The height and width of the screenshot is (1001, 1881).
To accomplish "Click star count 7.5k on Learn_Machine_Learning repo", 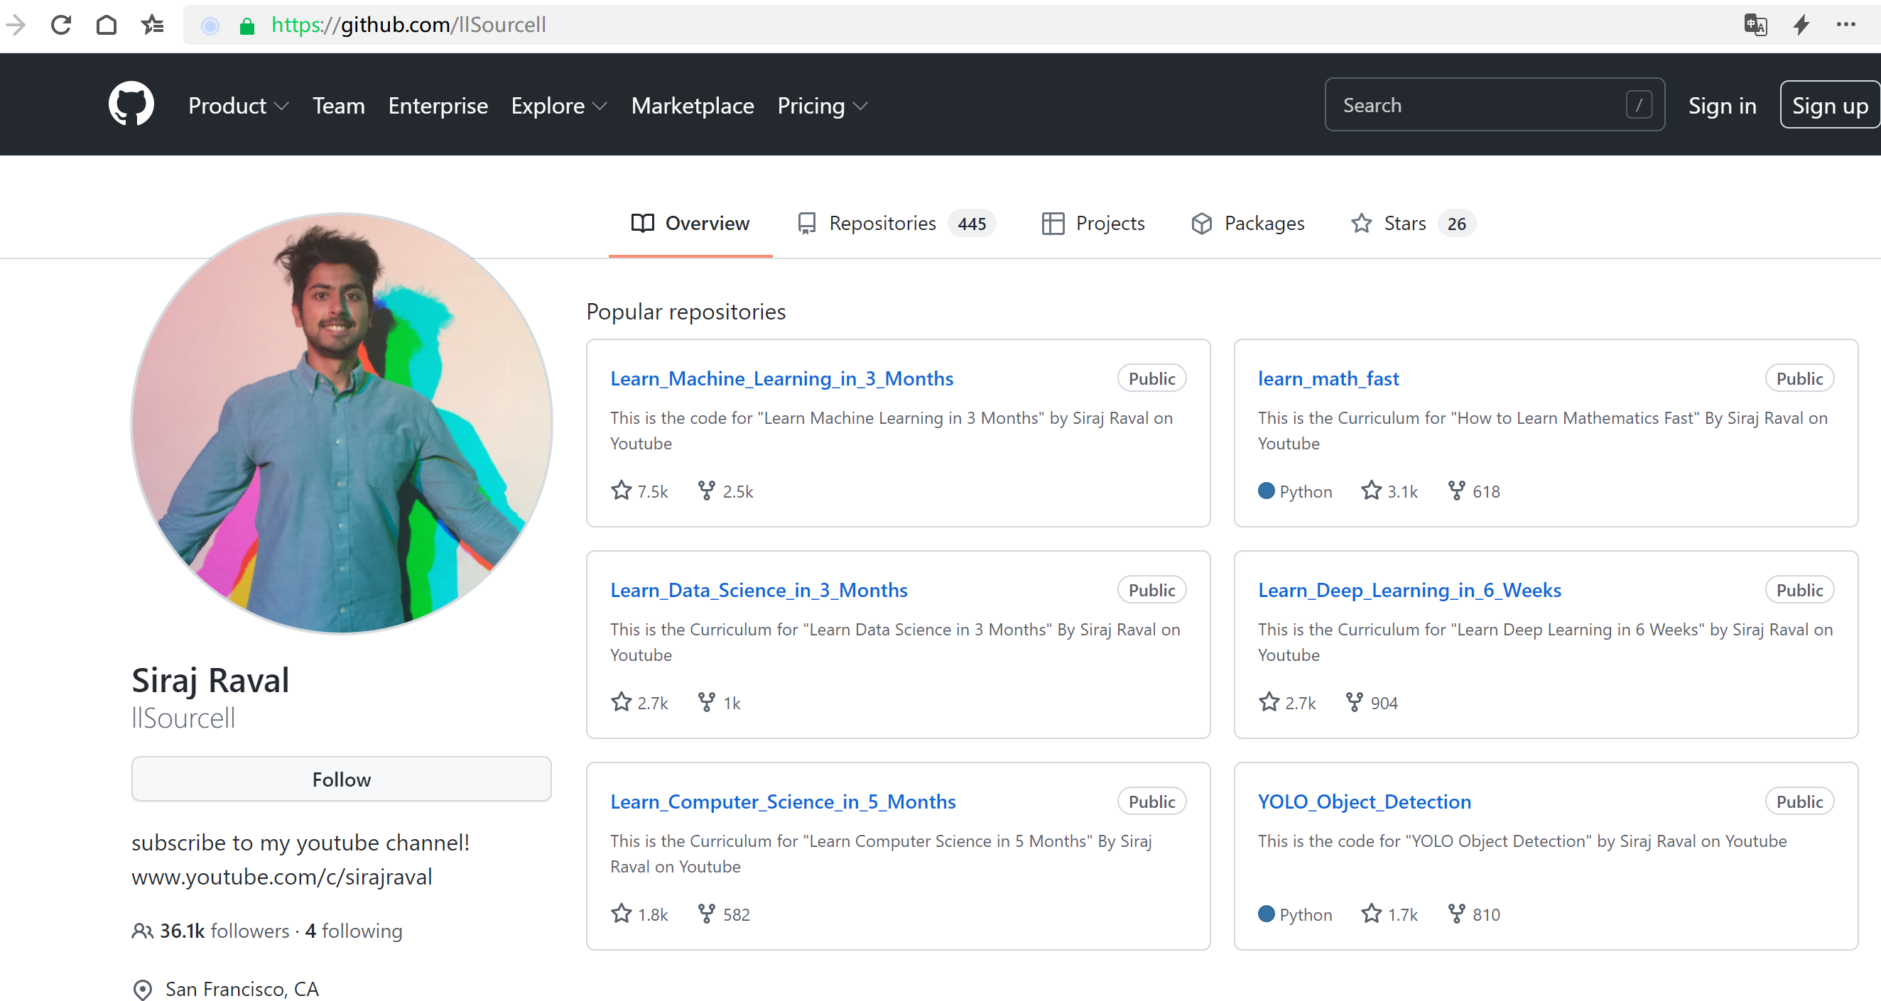I will 639,491.
